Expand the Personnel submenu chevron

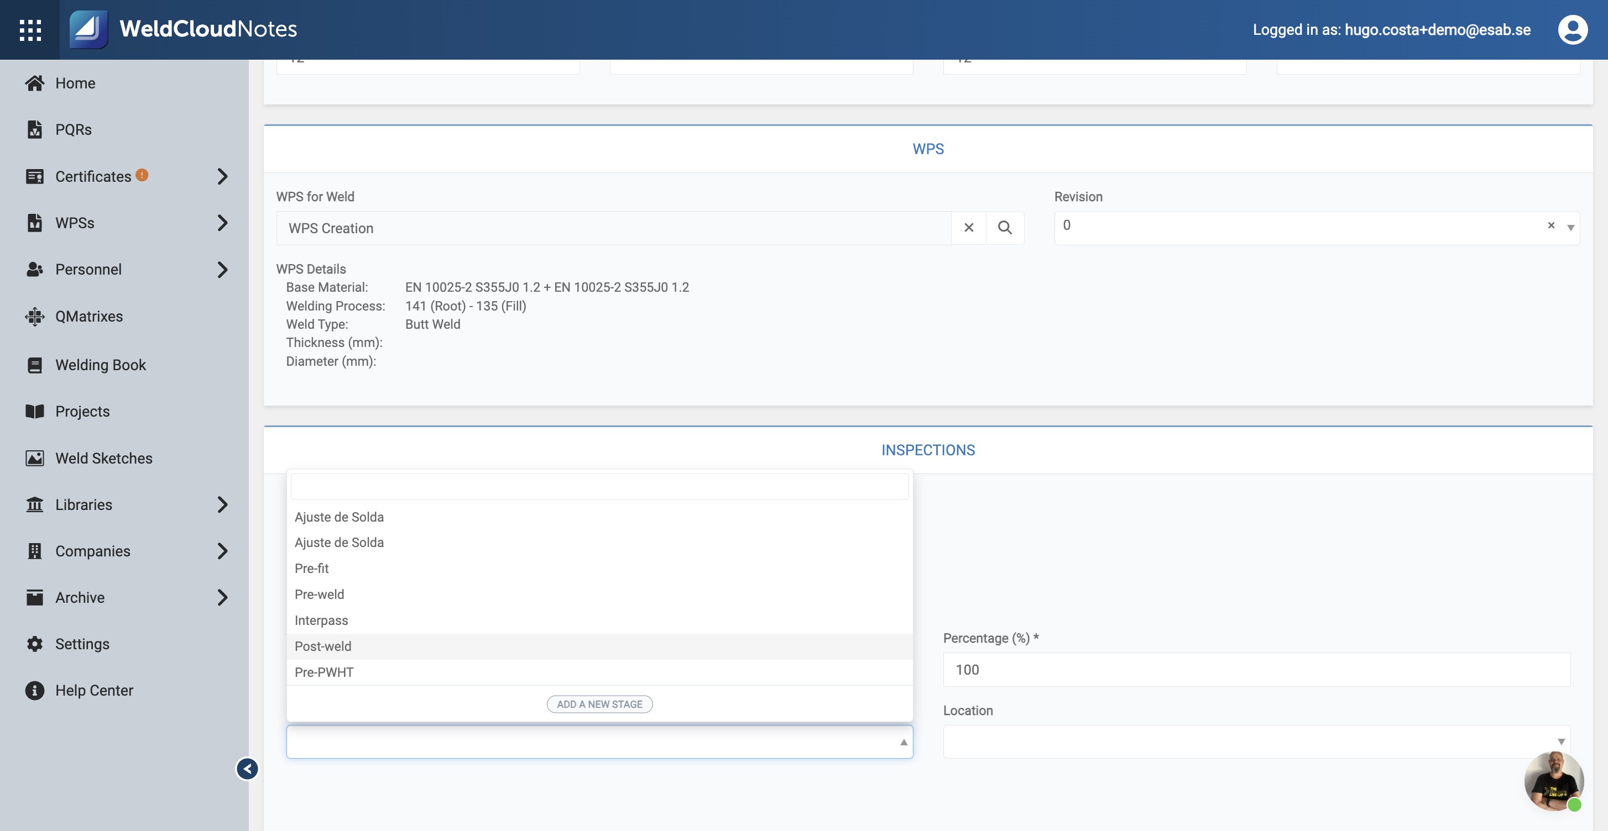(x=222, y=270)
